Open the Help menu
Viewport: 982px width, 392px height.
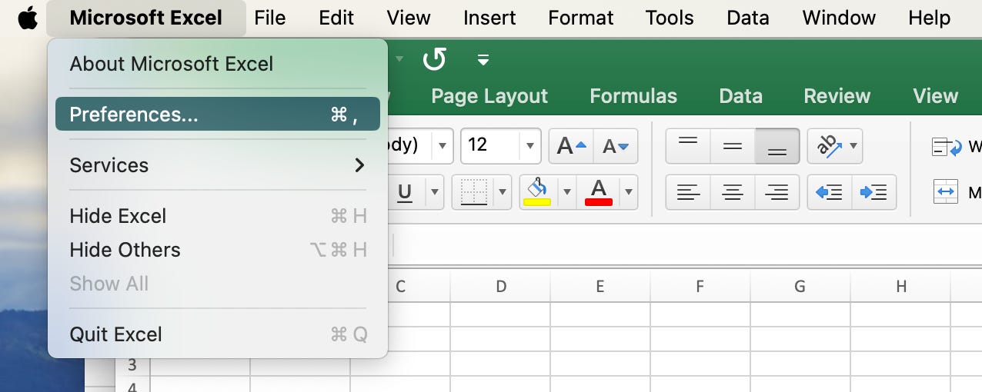[929, 18]
